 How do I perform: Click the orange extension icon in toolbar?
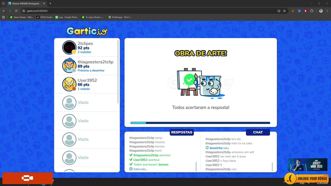coord(293,11)
